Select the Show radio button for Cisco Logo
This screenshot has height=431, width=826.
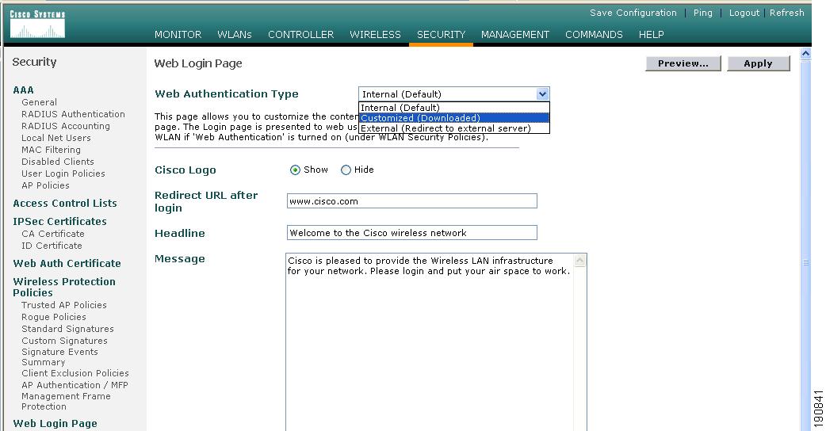pos(295,170)
